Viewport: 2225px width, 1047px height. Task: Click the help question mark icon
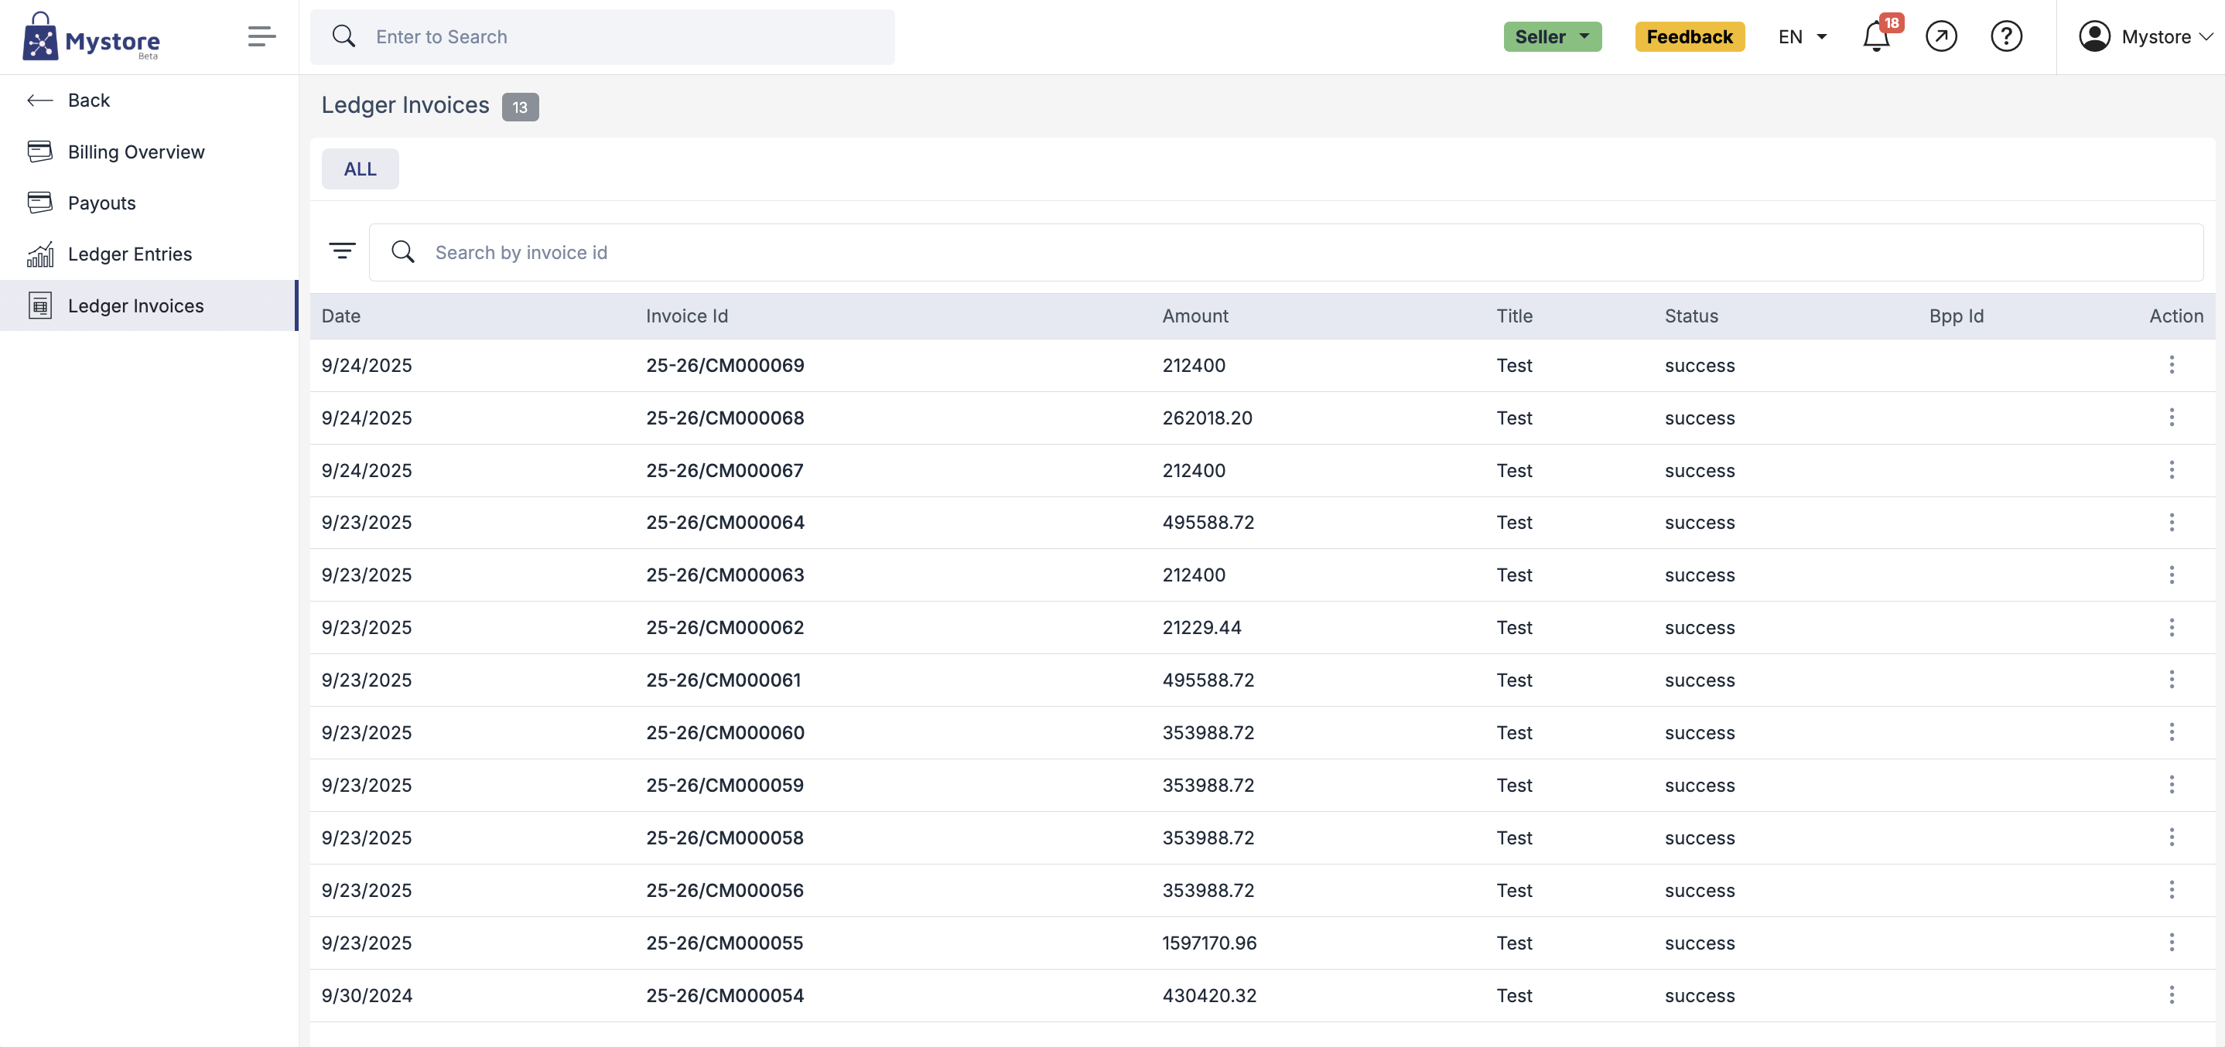tap(2005, 37)
